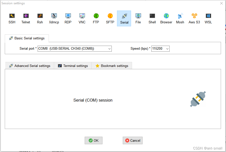Confirm settings with the OK button
The width and height of the screenshot is (226, 152).
93,140
